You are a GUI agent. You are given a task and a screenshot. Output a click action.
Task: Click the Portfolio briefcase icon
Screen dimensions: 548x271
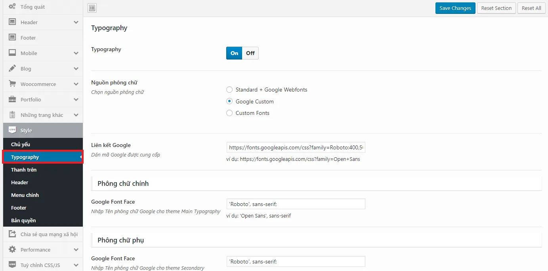tap(12, 99)
